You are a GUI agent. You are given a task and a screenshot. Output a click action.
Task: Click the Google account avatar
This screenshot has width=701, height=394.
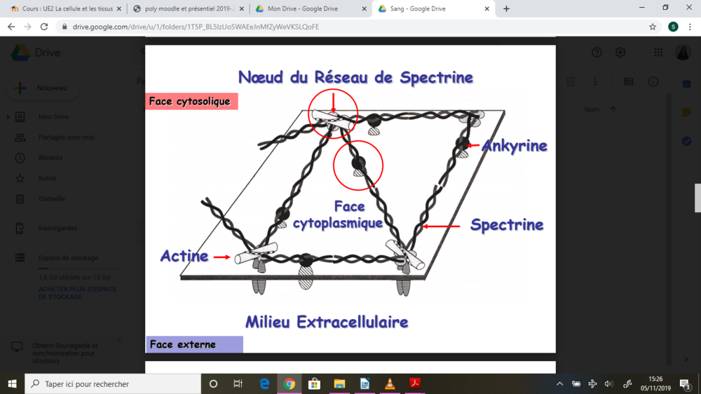pyautogui.click(x=683, y=53)
